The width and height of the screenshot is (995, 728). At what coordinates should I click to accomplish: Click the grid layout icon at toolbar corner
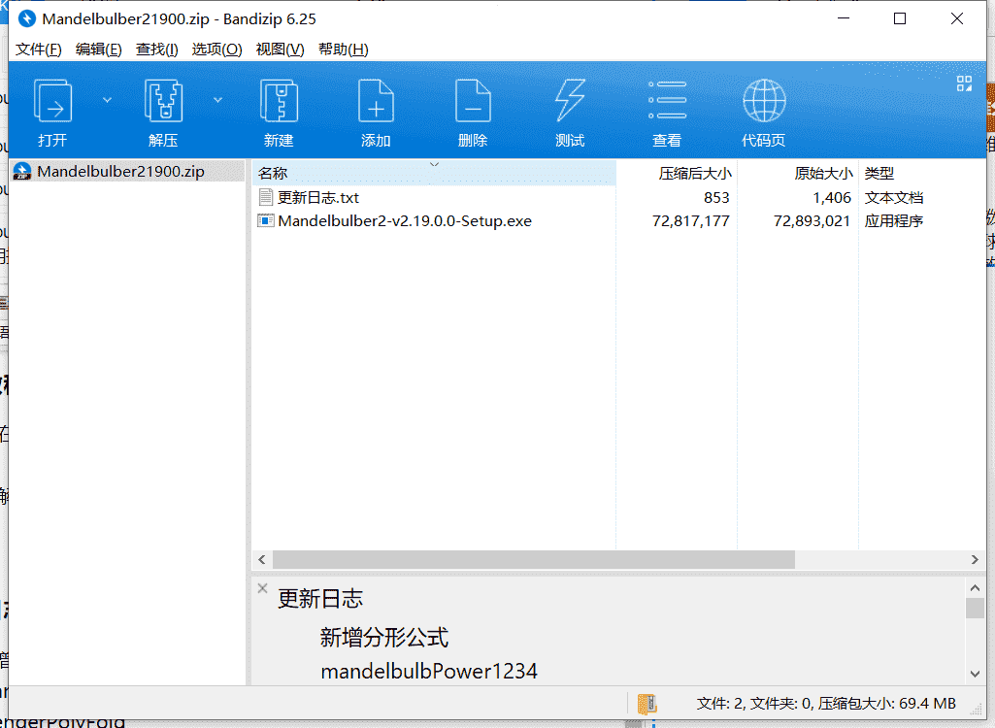tap(965, 83)
